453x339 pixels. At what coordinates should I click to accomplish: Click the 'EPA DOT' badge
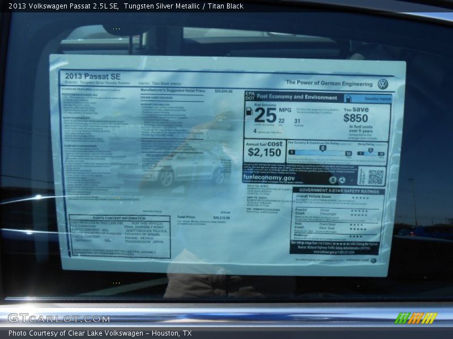(x=250, y=96)
